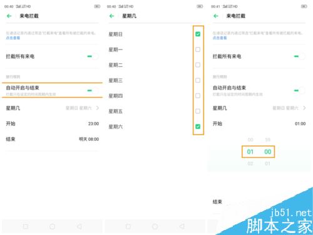Uncheck the 星期日 checkbox
Image resolution: width=313 pixels, height=235 pixels.
pos(198,34)
